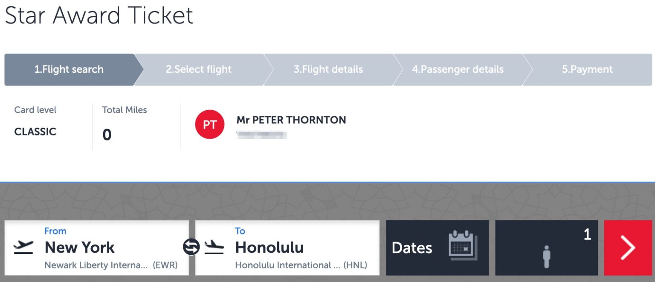Screen dimensions: 655x282
Task: Click the CLASSIC card level label
Action: (35, 132)
